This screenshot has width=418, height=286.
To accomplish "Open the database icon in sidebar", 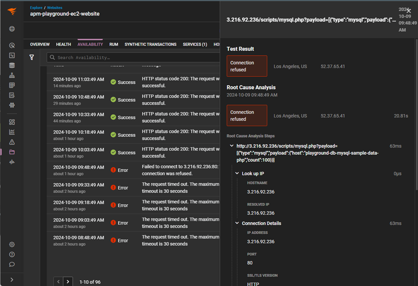I will click(12, 66).
